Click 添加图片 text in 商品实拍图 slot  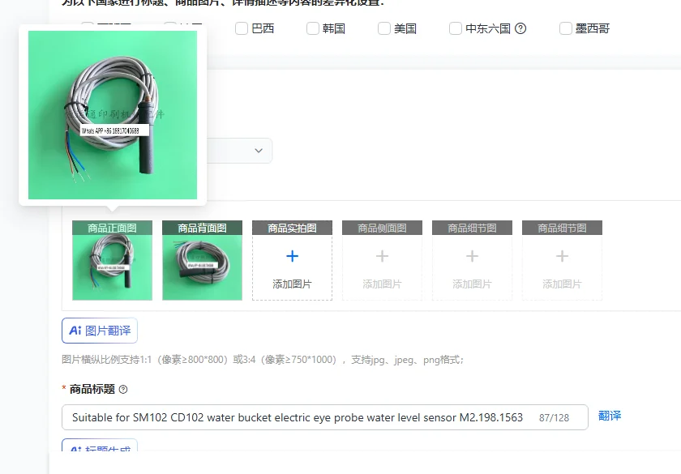click(x=293, y=284)
